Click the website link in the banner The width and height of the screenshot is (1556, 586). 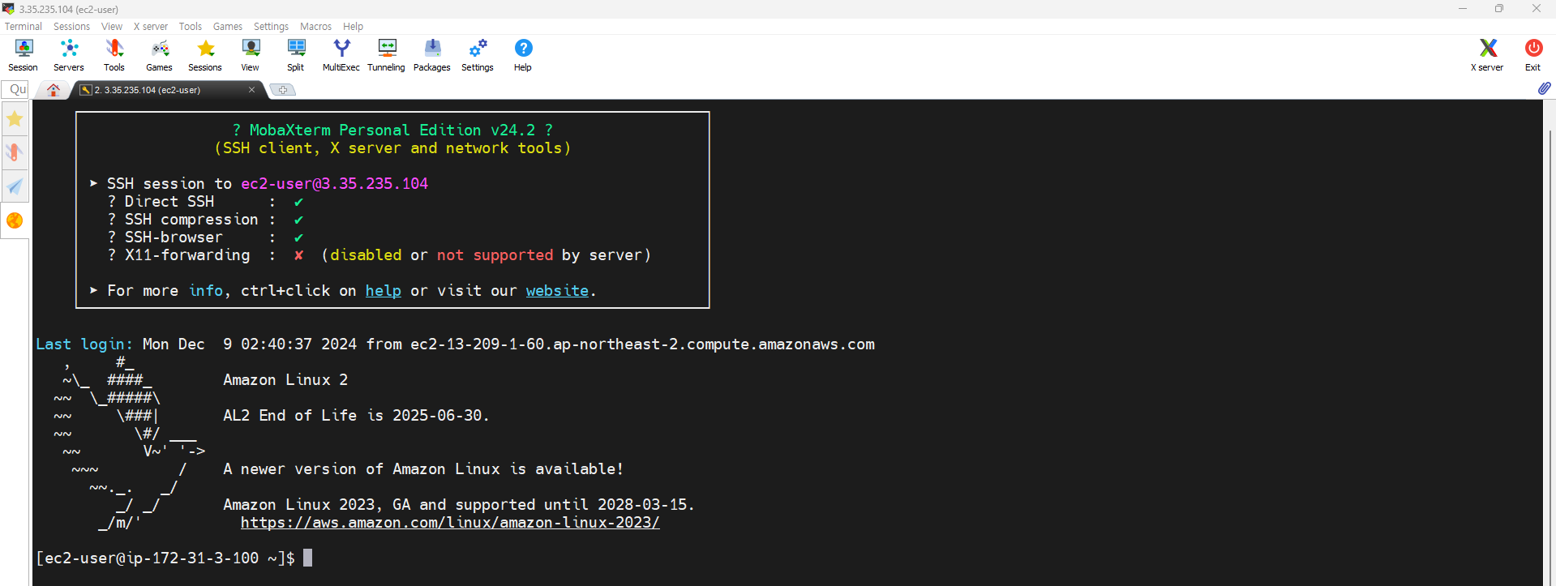(x=557, y=291)
